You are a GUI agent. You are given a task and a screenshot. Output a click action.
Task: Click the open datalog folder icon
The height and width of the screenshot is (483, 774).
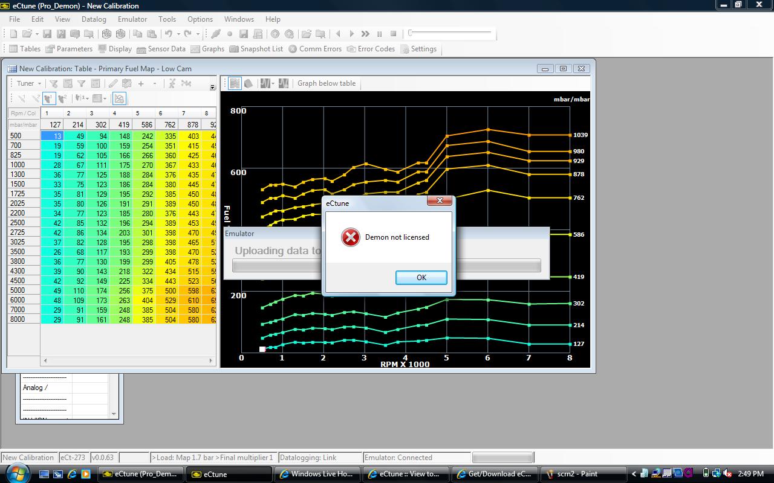(307, 34)
